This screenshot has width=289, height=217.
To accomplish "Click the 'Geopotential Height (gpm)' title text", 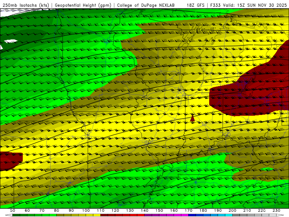I will click(83, 5).
